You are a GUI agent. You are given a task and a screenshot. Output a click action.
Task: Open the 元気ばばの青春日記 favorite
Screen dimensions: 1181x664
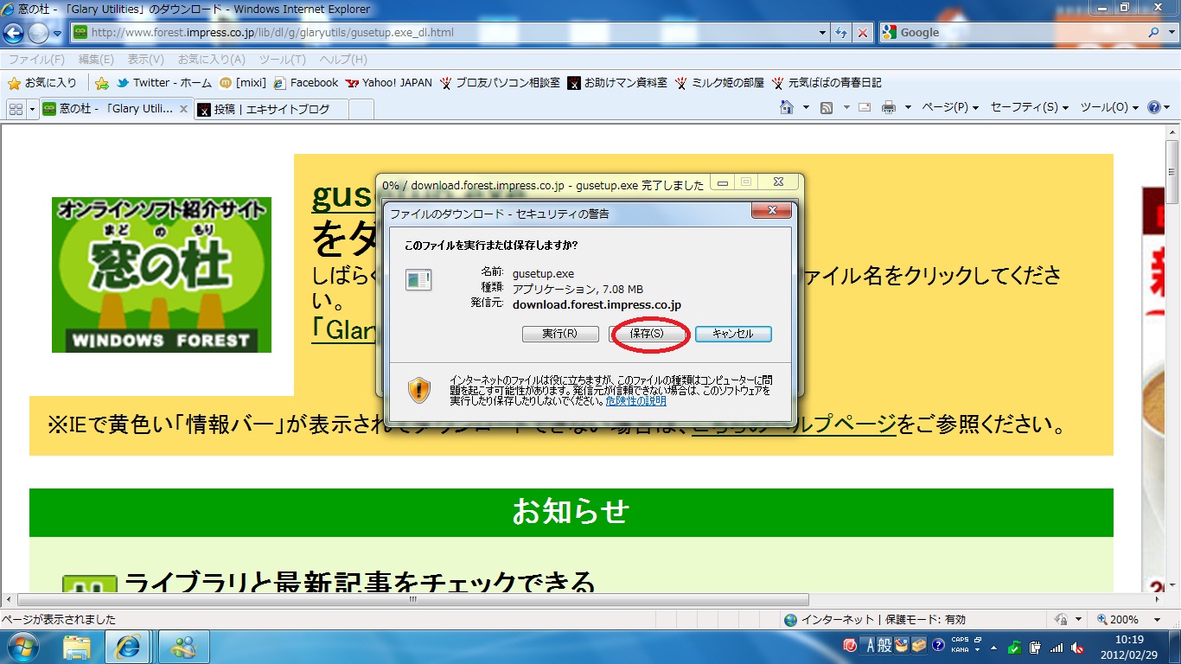point(827,83)
